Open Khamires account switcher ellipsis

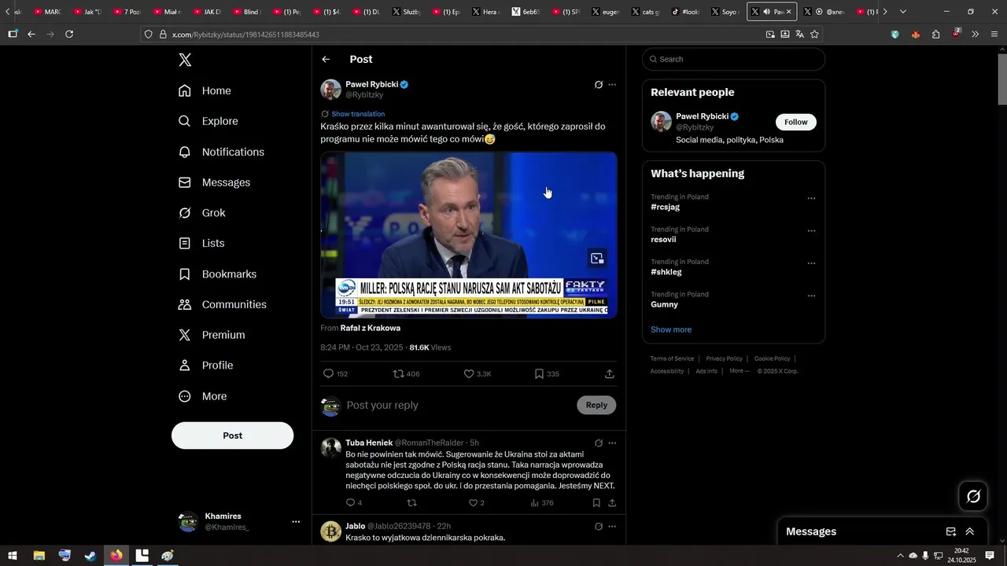coord(296,522)
